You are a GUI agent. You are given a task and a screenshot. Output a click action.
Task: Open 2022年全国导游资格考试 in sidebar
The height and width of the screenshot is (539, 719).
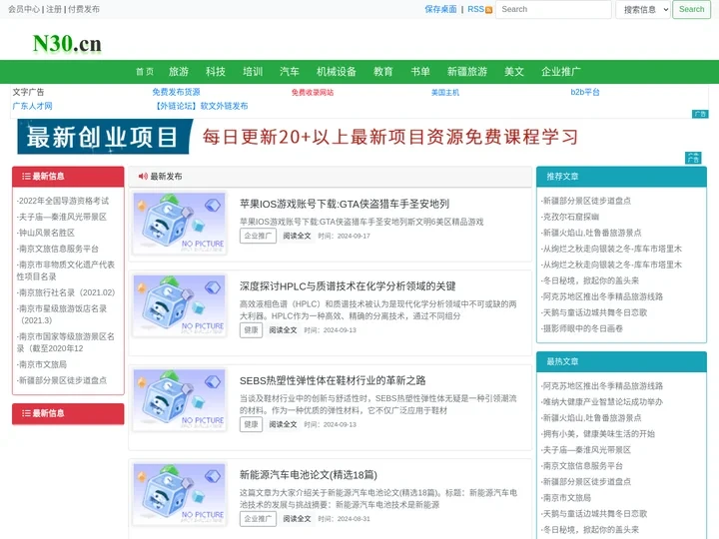(x=63, y=201)
